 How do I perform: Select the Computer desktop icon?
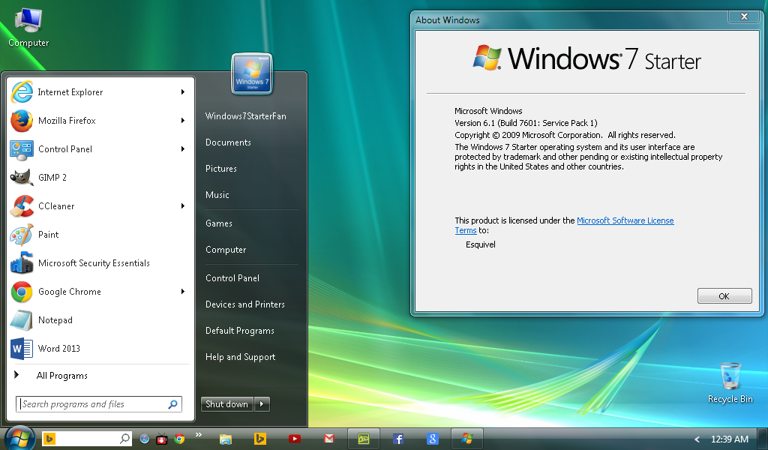pos(28,28)
